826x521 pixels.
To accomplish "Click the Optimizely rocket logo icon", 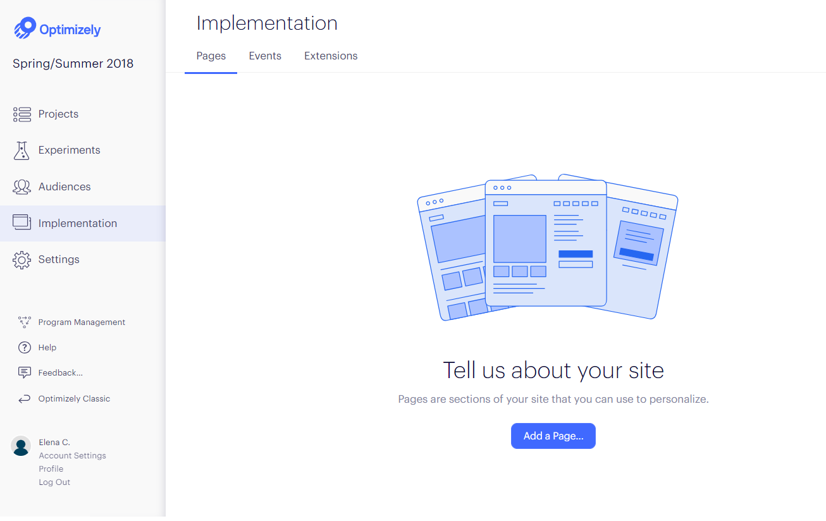I will 25,28.
